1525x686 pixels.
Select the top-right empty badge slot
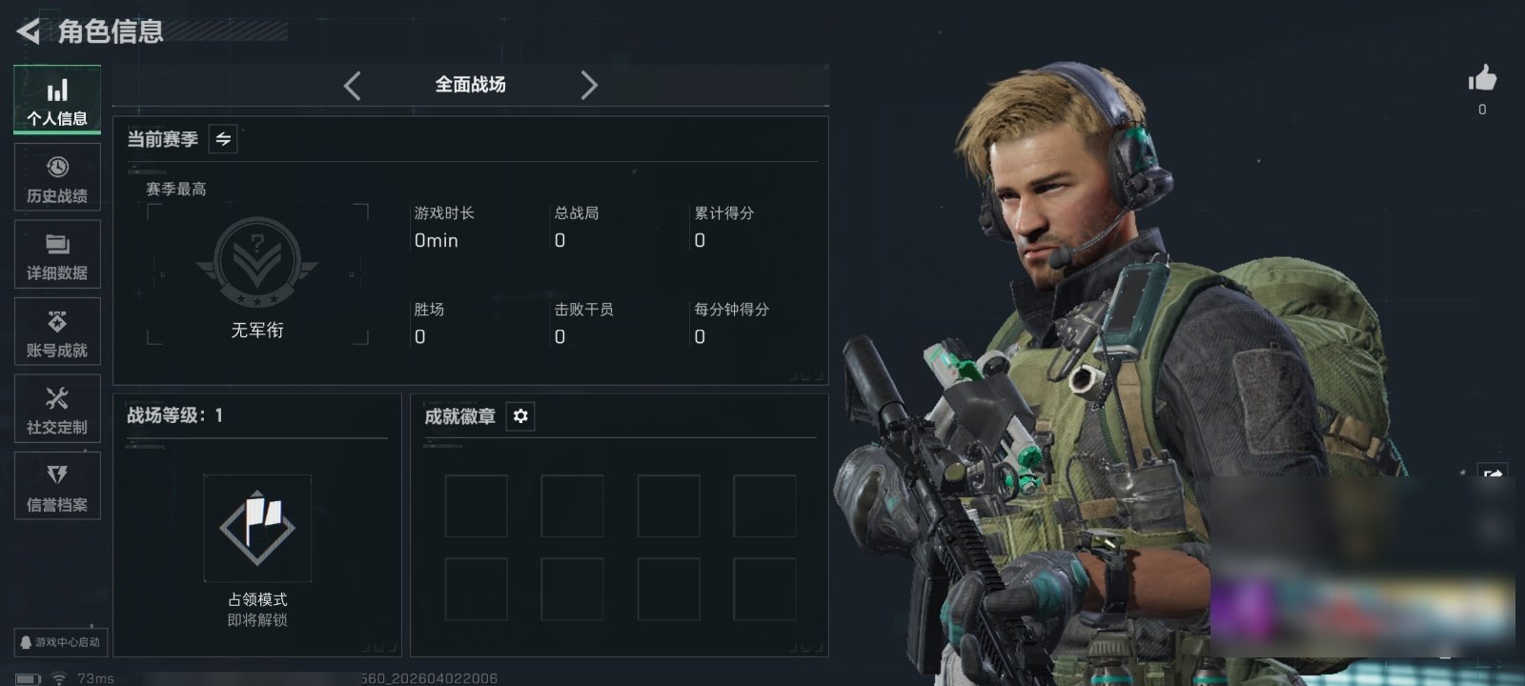click(x=764, y=506)
